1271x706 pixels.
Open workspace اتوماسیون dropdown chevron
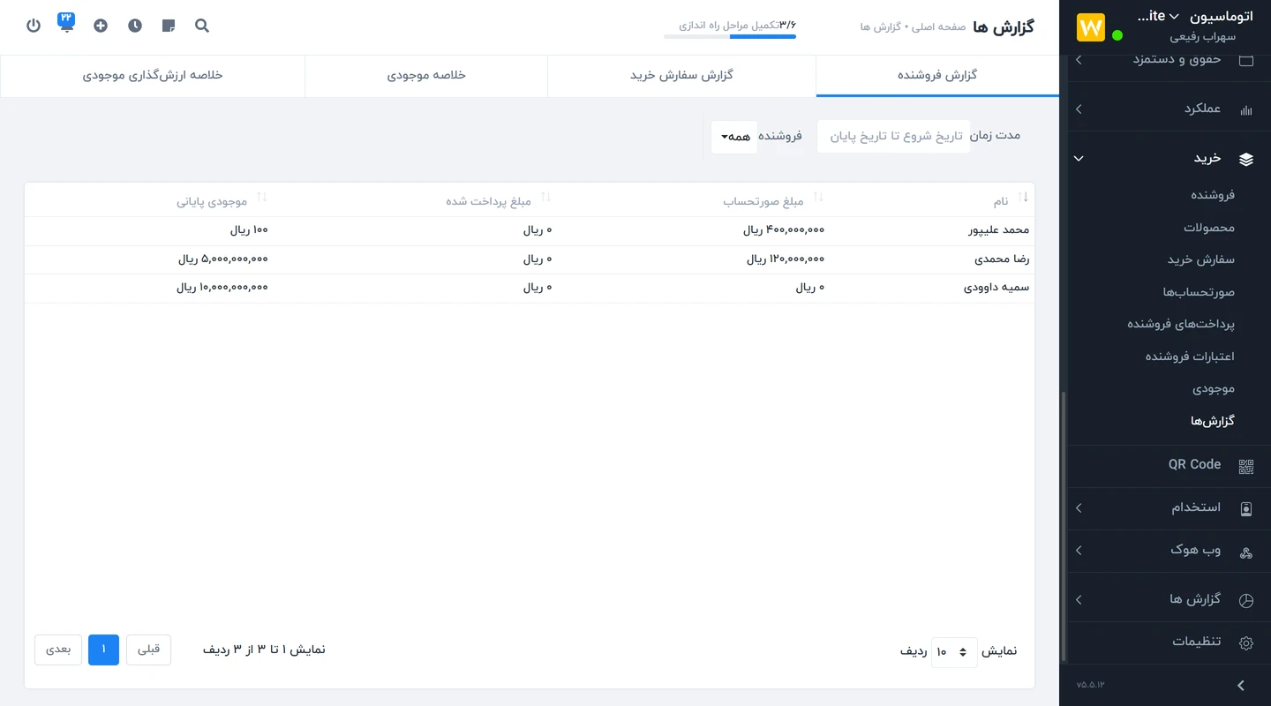(x=1173, y=17)
